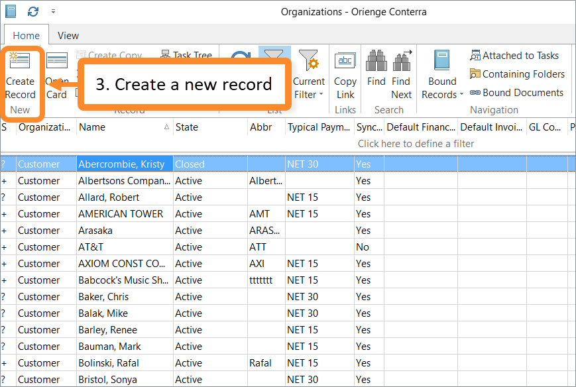Click the Albert... abbreviation cell
Screen dimensions: 576x387
point(266,181)
